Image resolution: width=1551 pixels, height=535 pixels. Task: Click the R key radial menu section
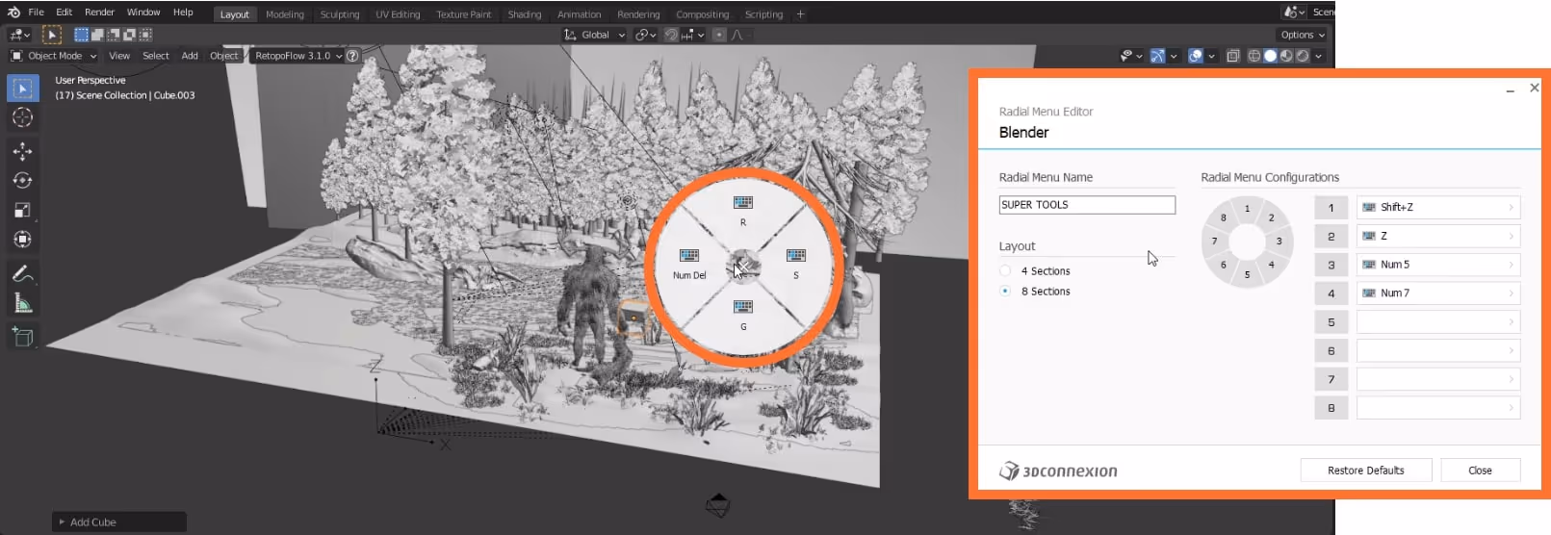[x=742, y=210]
